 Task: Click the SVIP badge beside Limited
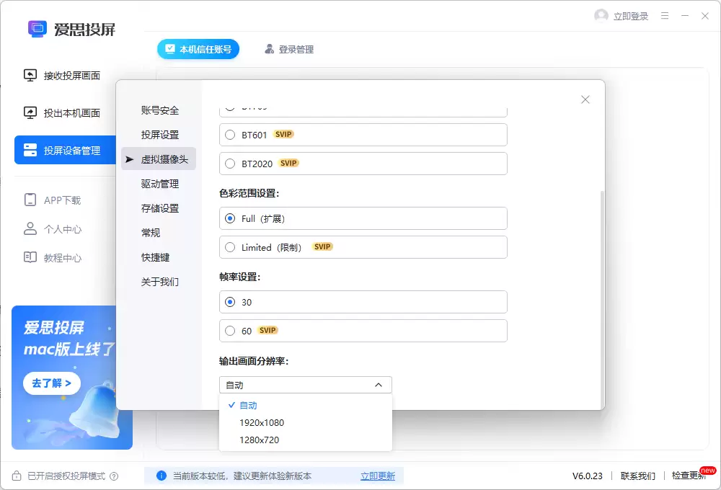pos(322,247)
